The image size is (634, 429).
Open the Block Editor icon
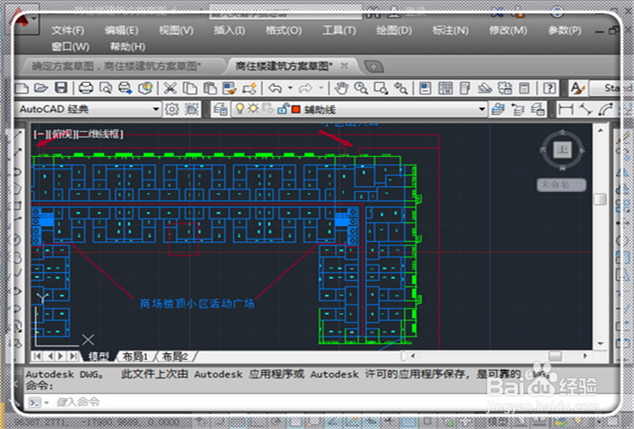[250, 88]
